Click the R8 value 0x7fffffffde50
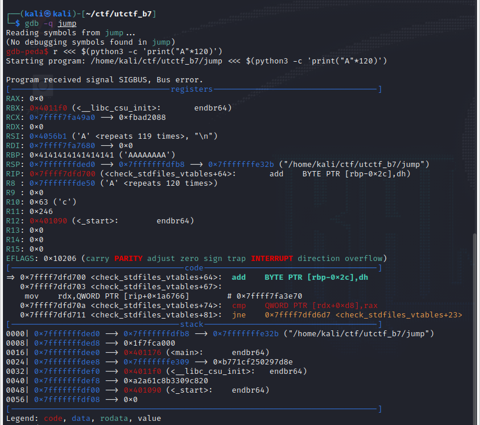 click(x=62, y=183)
